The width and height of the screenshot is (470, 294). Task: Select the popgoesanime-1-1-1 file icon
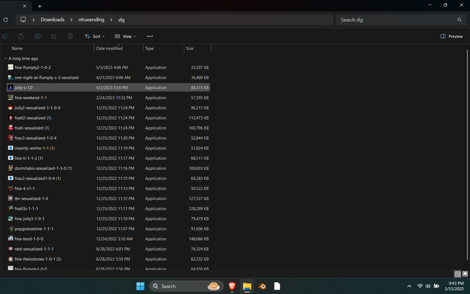click(x=10, y=228)
